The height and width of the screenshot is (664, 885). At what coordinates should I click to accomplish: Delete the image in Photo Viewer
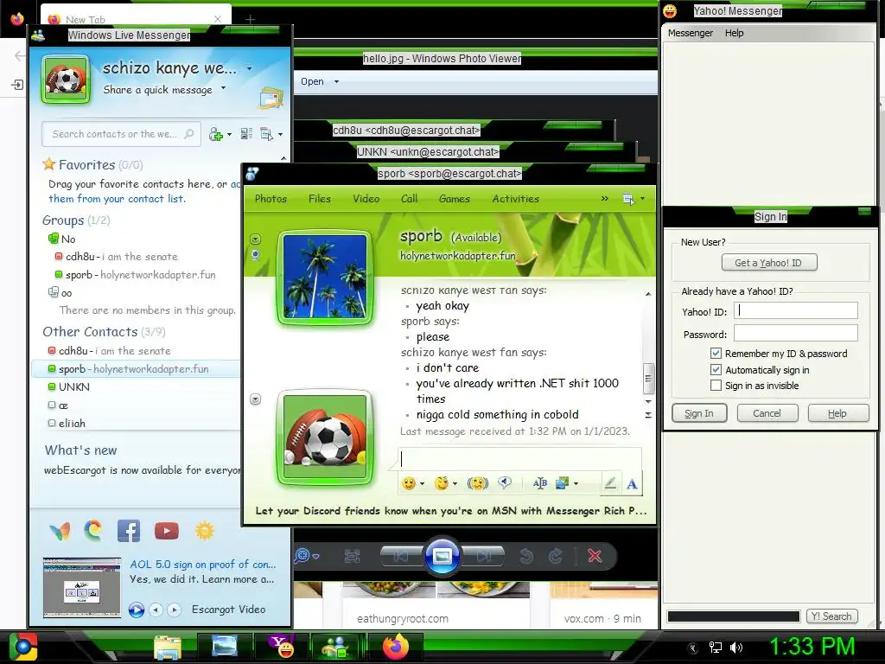click(595, 556)
